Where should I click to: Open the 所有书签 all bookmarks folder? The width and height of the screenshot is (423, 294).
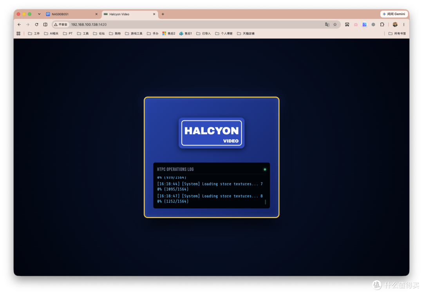[x=397, y=33]
